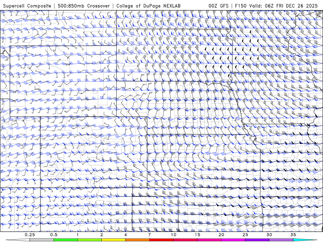Click the 00Z GFS model run label
323x242 pixels.
218,6
